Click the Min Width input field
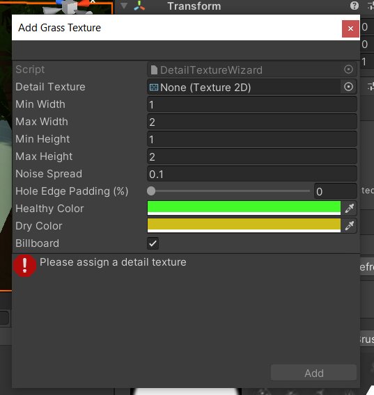This screenshot has width=374, height=395. click(252, 104)
